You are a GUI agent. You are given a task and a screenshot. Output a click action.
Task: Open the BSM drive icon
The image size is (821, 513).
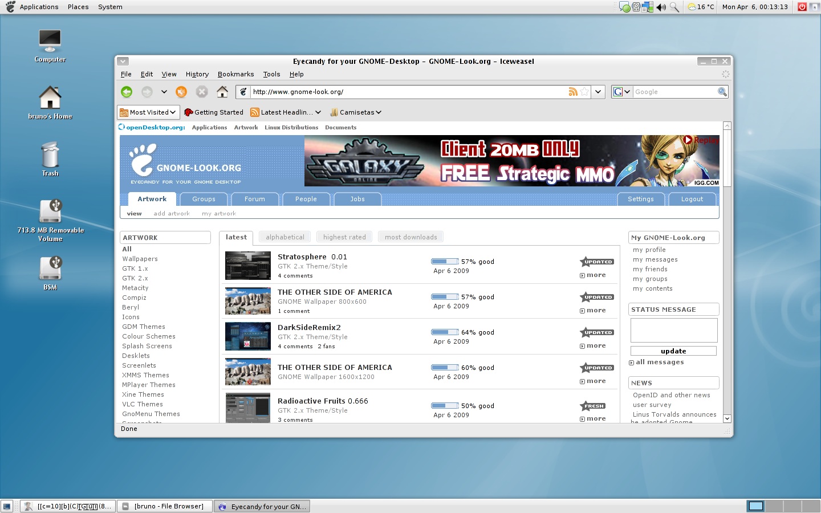[50, 268]
